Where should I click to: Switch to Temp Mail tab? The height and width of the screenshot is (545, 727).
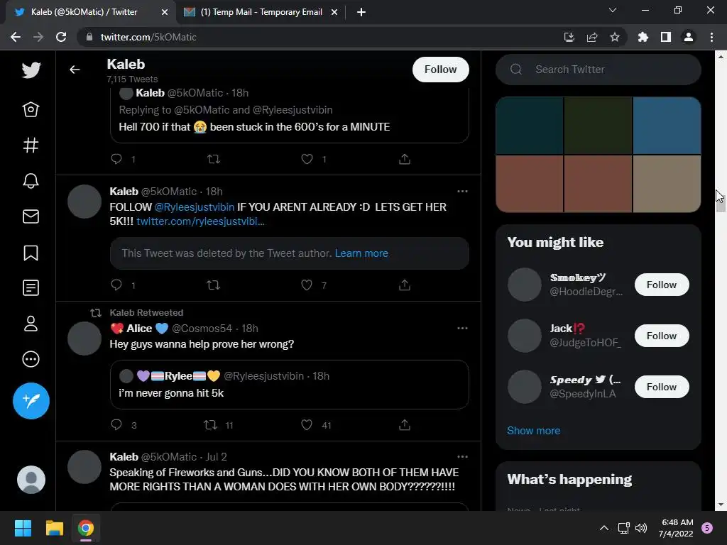pyautogui.click(x=261, y=12)
